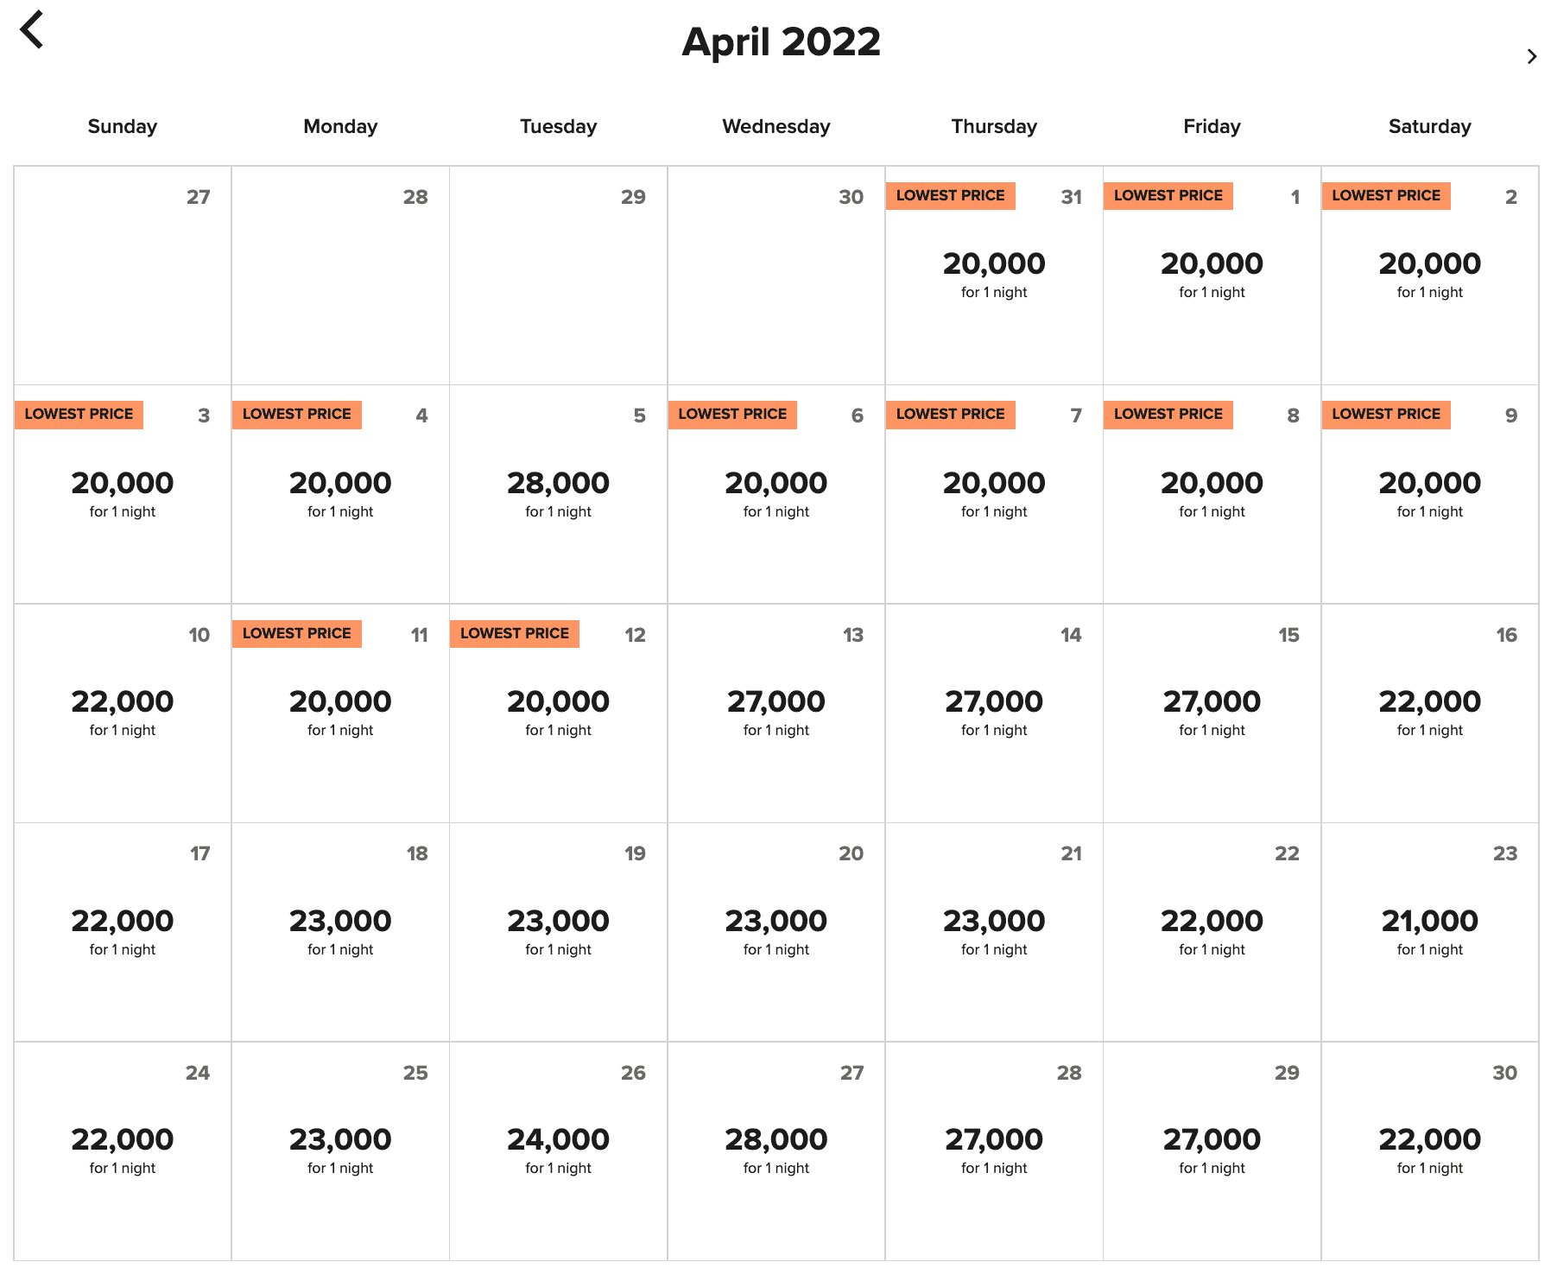Click the April 30 date cell

coord(1429,1151)
